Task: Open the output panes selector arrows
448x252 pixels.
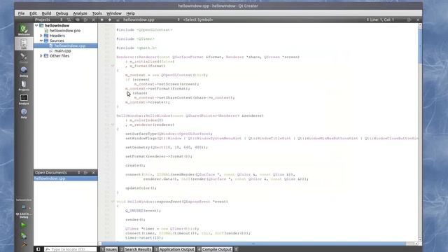Action: (236, 249)
